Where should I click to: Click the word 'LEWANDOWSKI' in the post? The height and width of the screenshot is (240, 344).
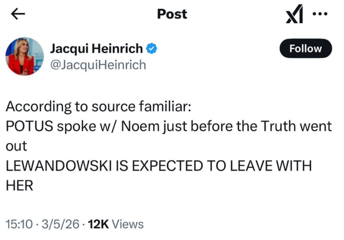click(x=59, y=166)
